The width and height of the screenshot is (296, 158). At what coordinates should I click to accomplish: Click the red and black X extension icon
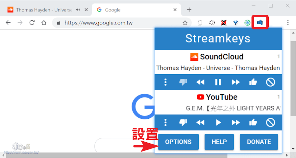point(224,23)
